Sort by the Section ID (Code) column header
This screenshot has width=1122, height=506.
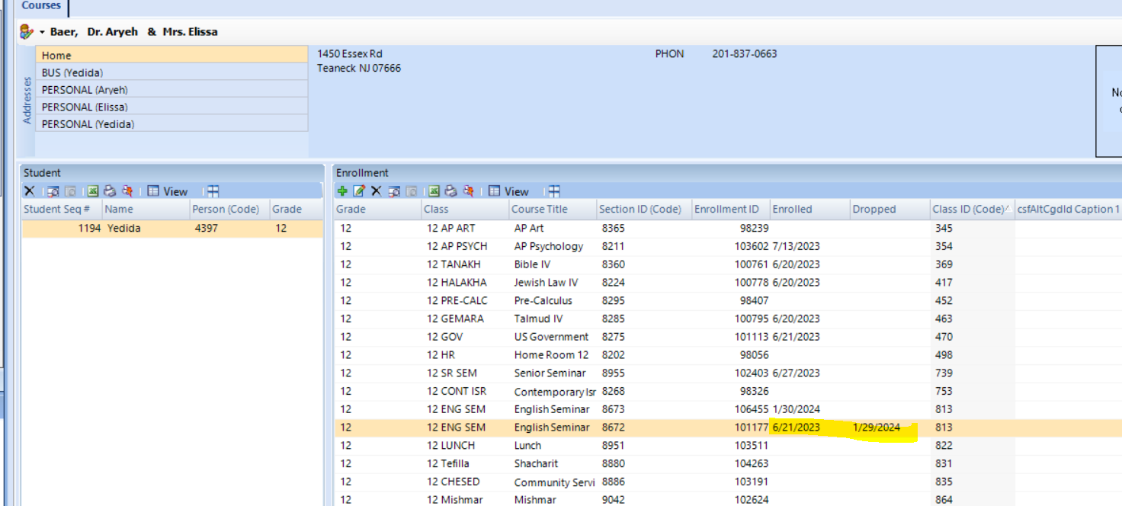coord(643,209)
